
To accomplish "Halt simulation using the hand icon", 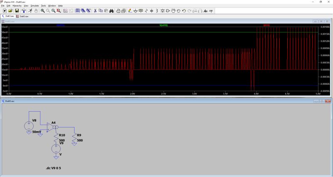I will point(36,11).
